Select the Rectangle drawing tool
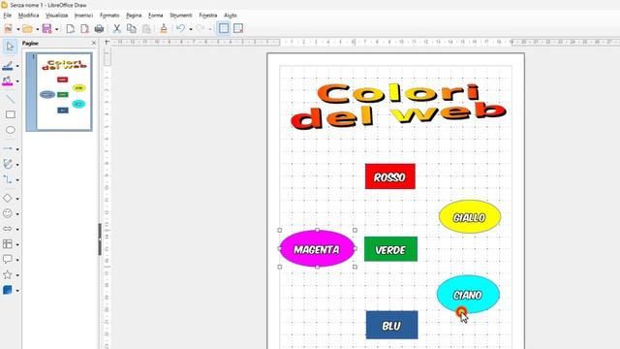The width and height of the screenshot is (620, 349). point(11,114)
